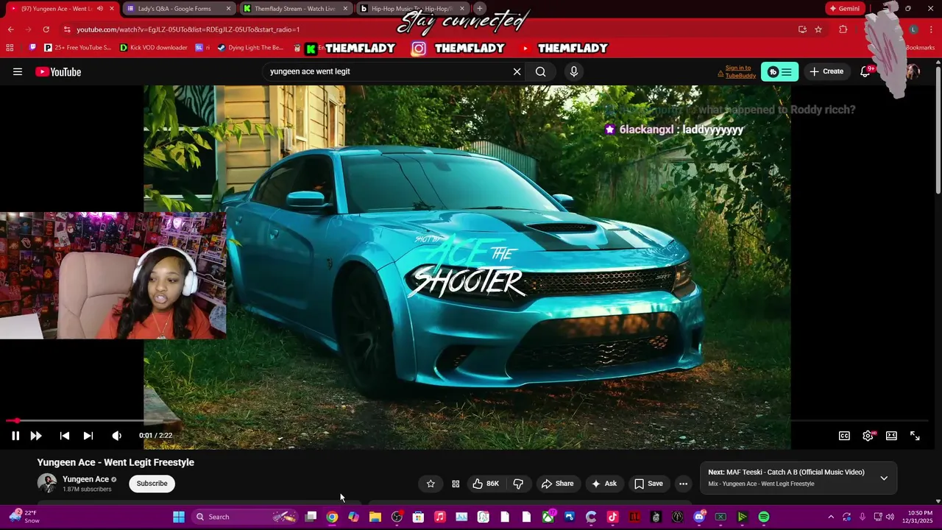Image resolution: width=942 pixels, height=530 pixels.
Task: Clear the YouTube search box text
Action: [517, 71]
